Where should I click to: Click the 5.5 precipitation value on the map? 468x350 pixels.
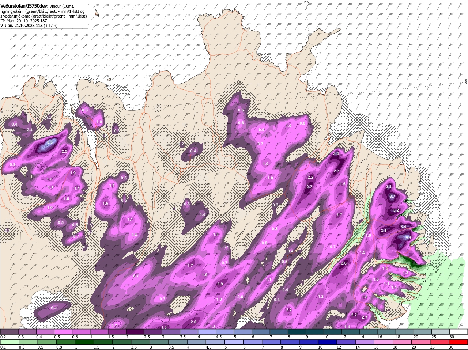50,142
